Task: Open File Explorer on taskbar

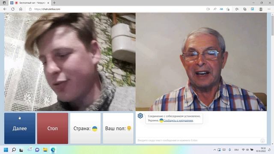Action: pyautogui.click(x=45, y=150)
